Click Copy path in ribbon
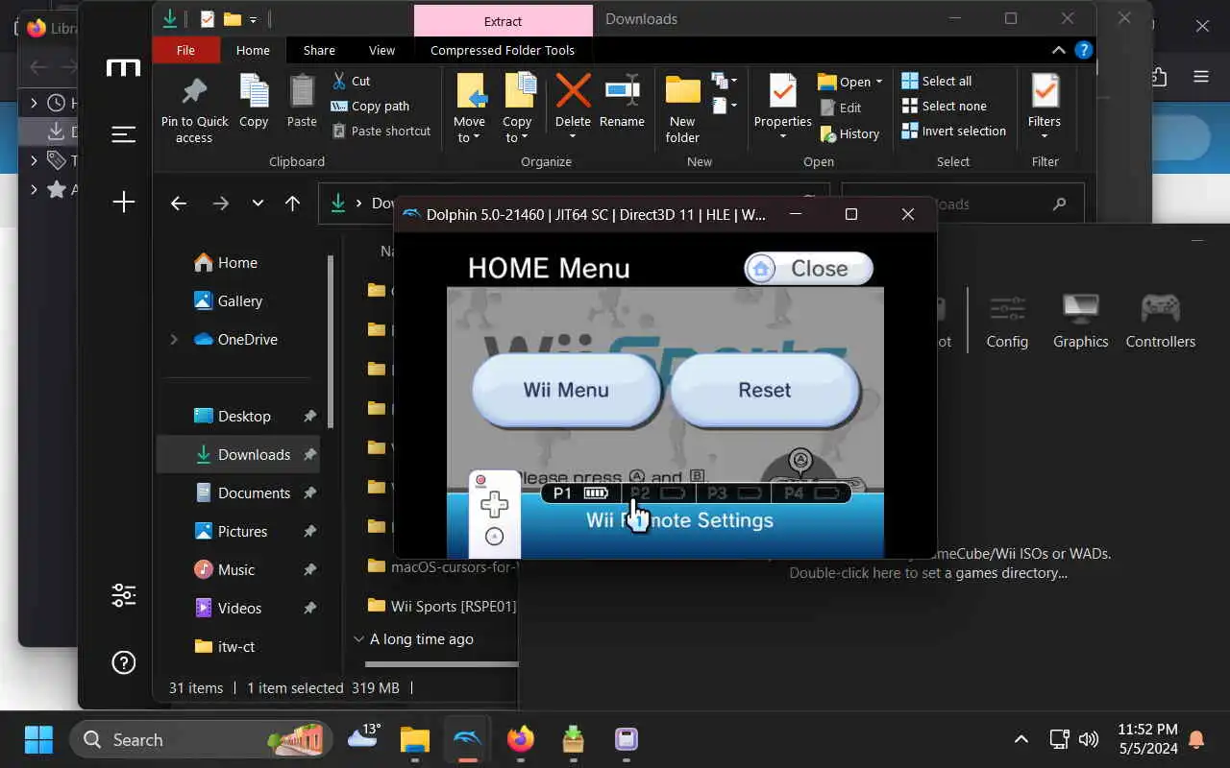1230x768 pixels. coord(370,106)
